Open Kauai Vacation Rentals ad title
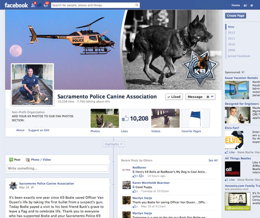 pos(241,78)
